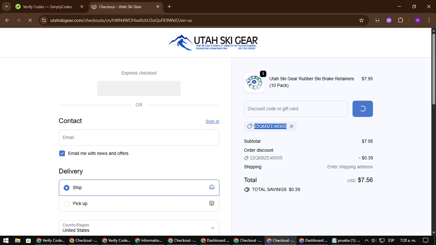Focus the Discount code or gift card field
The width and height of the screenshot is (436, 245).
click(x=296, y=109)
